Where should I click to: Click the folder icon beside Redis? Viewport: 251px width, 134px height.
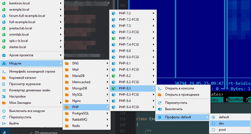[x=67, y=126]
